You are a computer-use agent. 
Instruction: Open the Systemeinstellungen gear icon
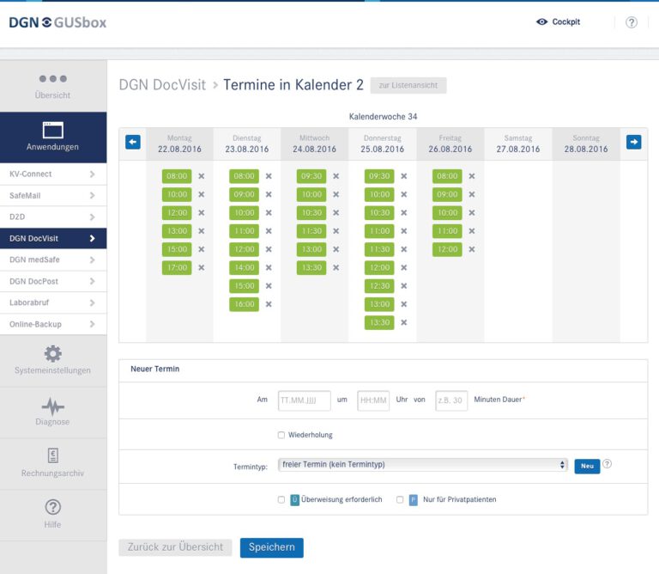click(53, 353)
